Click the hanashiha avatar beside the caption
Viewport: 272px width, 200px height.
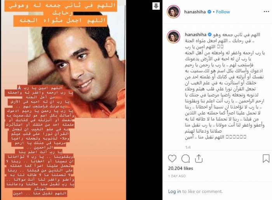[x=173, y=36]
